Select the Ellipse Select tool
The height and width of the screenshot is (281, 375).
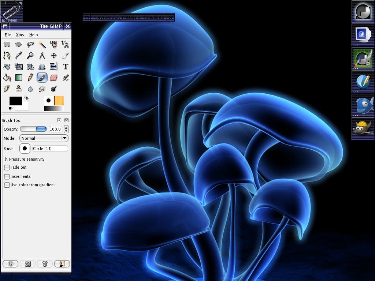pos(18,44)
